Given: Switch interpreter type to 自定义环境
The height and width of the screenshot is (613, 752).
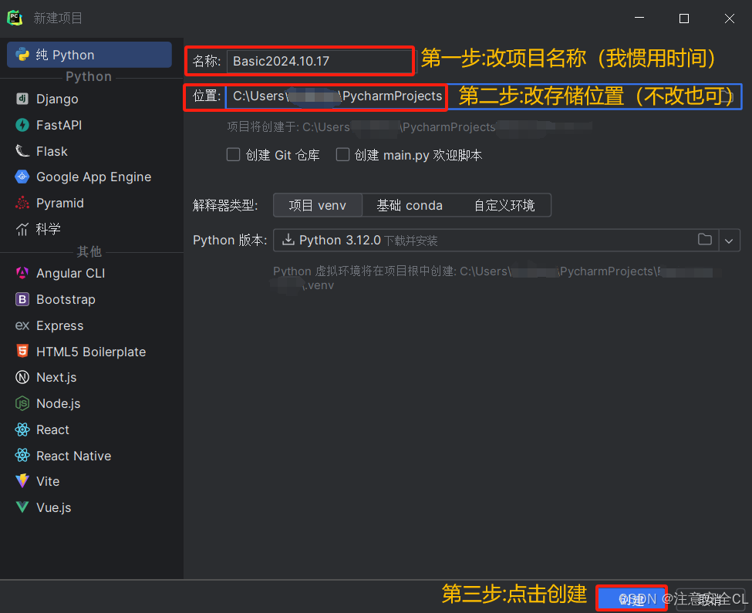Looking at the screenshot, I should [504, 206].
